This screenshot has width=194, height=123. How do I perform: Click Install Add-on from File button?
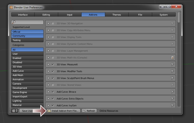pos(63,111)
